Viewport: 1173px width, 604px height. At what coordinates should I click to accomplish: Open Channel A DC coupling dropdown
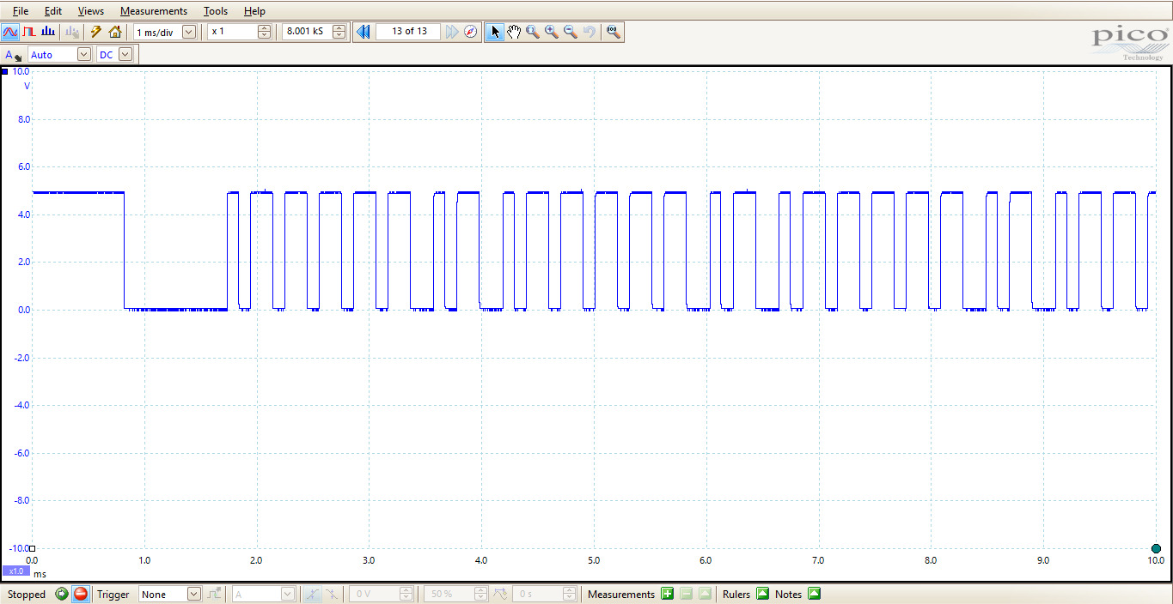(x=125, y=55)
